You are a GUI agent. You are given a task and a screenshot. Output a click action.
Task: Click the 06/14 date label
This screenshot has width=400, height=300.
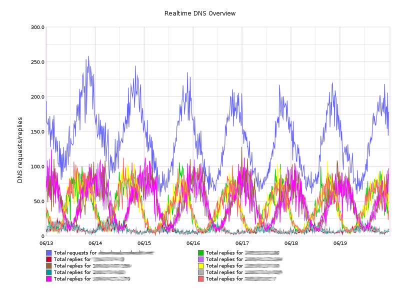[x=95, y=243]
